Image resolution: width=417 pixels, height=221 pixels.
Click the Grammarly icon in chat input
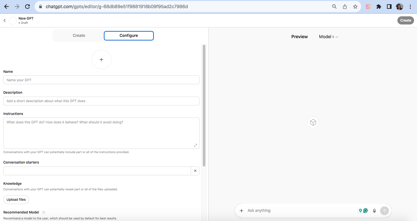365,211
